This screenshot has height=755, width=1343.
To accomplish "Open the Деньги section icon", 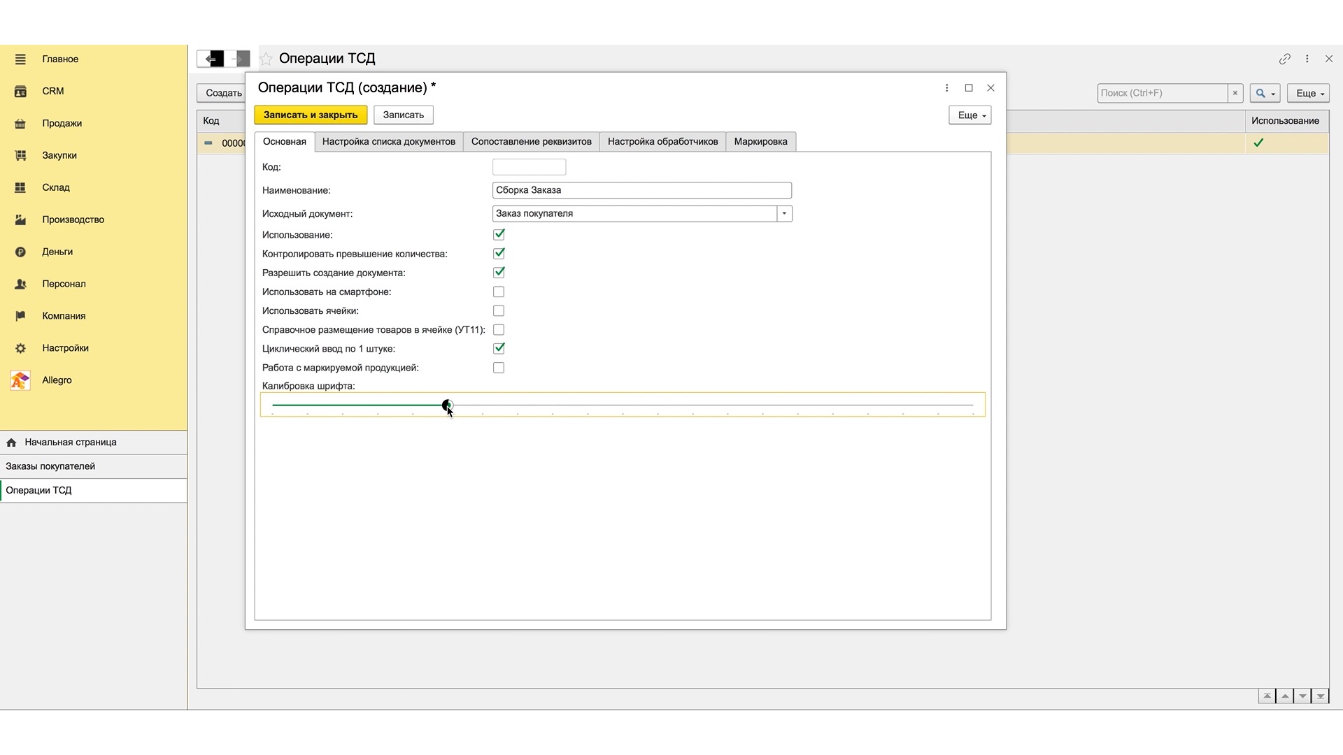I will click(20, 252).
